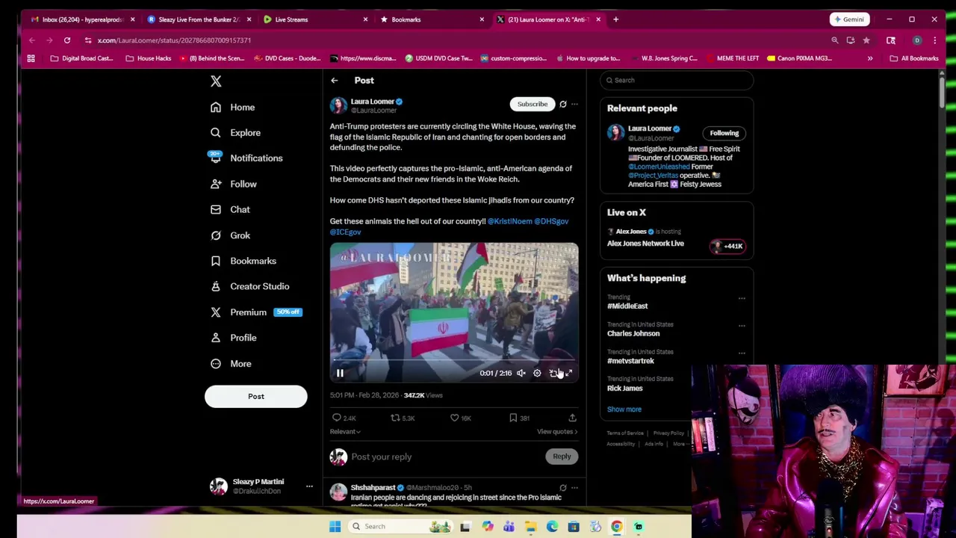956x538 pixels.
Task: Switch to Sleazy Live From the Bunker tab
Action: (198, 19)
